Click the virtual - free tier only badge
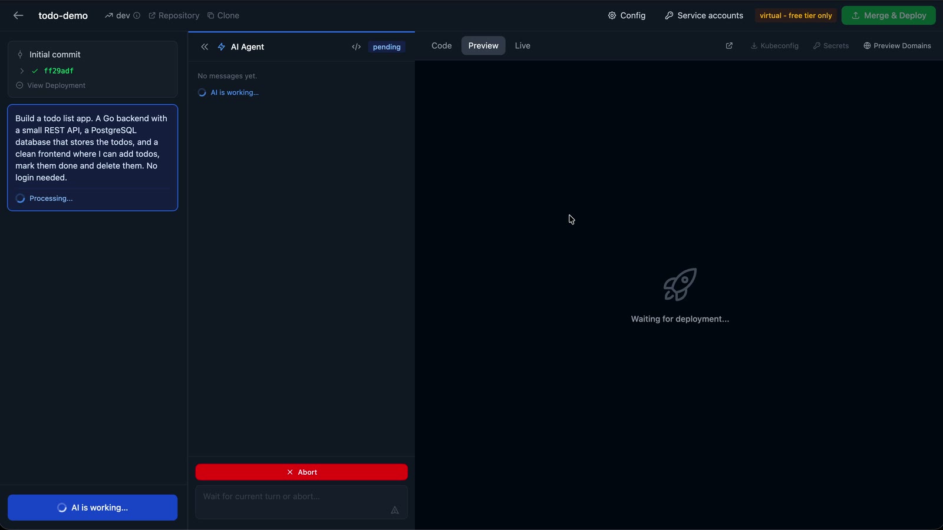Viewport: 943px width, 530px height. (x=796, y=16)
